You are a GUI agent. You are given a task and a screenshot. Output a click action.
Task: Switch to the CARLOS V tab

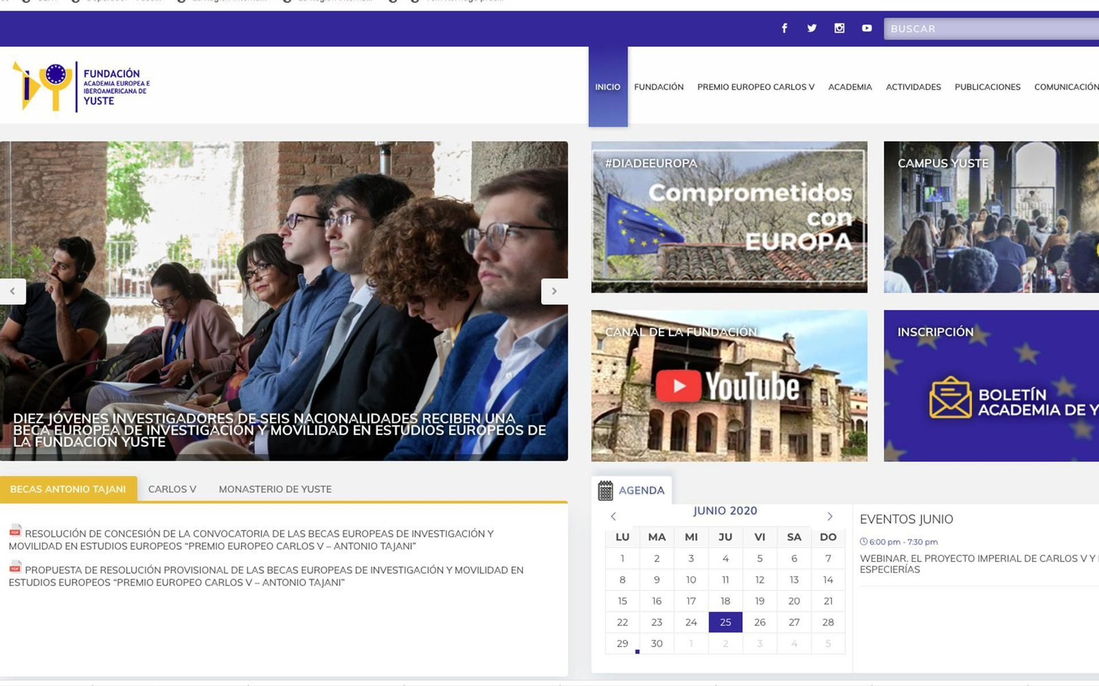[x=172, y=489]
